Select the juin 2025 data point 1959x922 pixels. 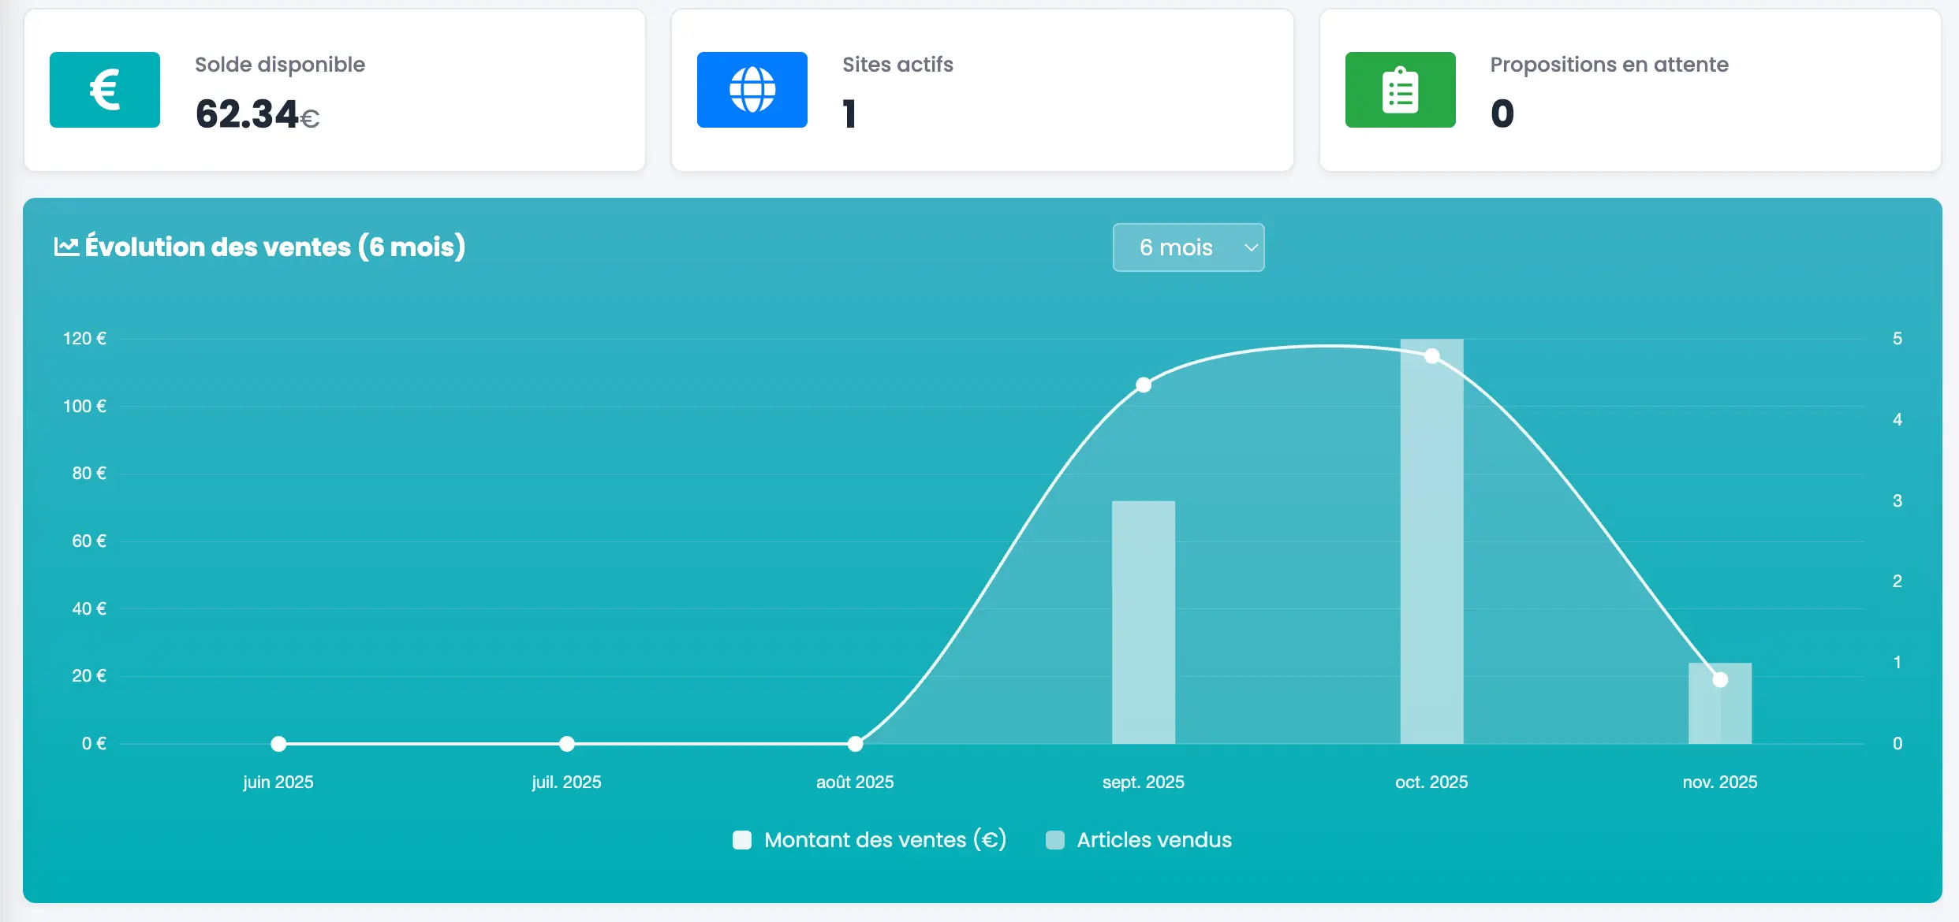point(278,743)
